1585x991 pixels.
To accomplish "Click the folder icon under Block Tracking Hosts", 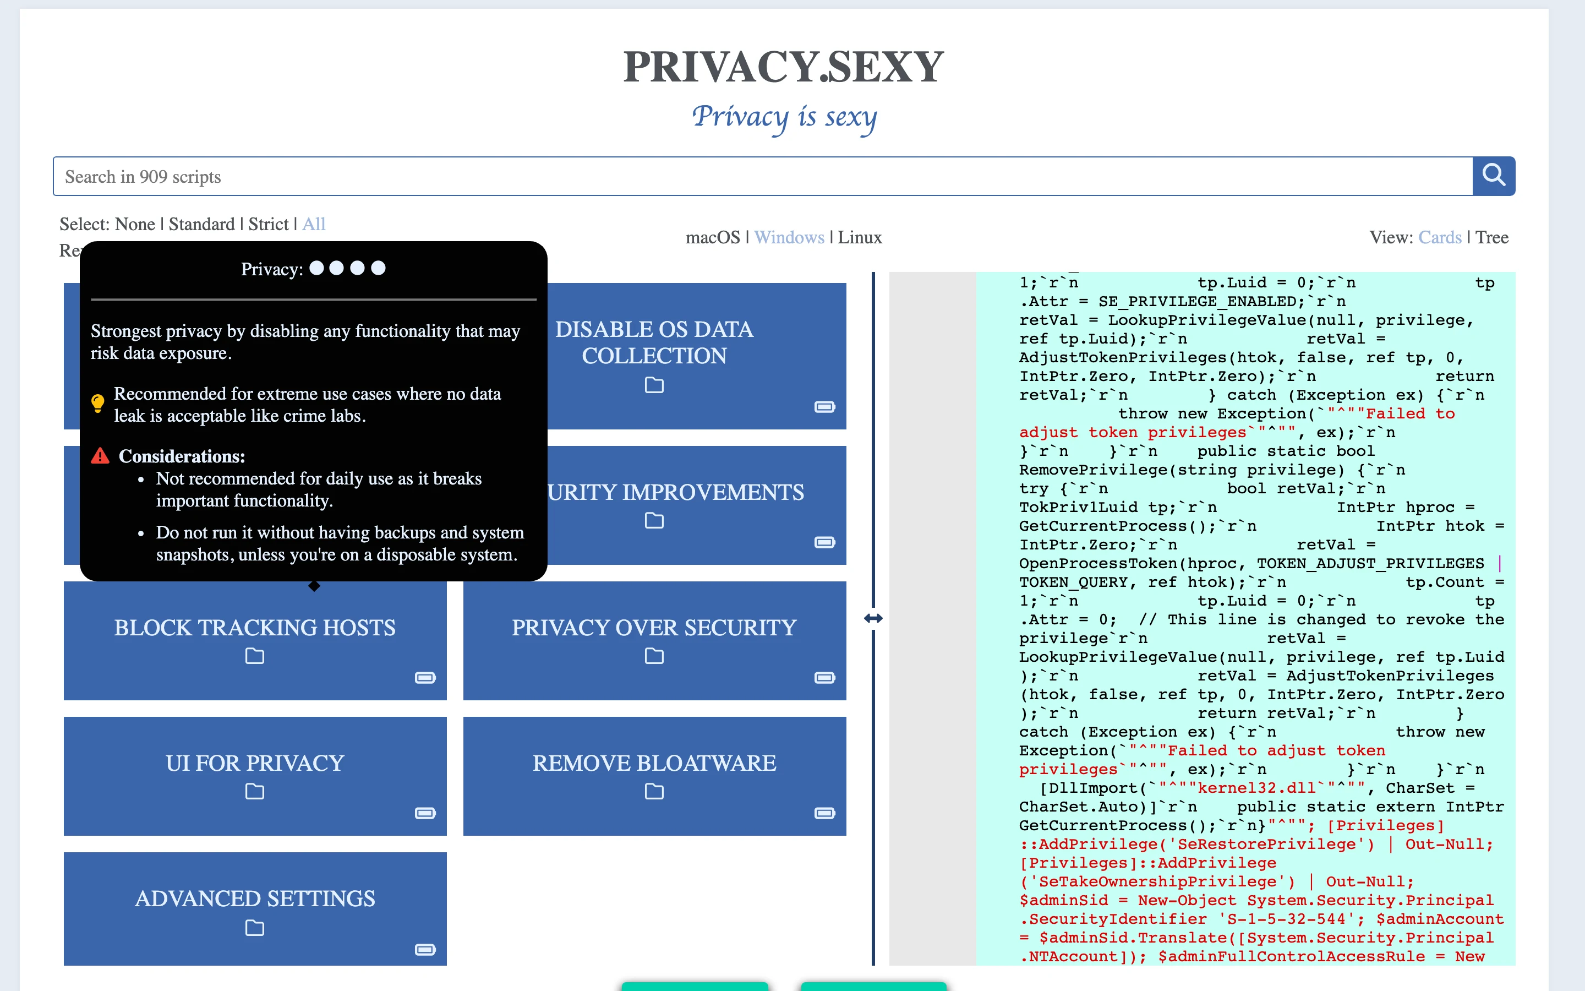I will 255,656.
